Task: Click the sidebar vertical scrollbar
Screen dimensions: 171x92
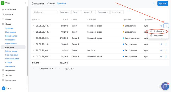Action: [28, 41]
